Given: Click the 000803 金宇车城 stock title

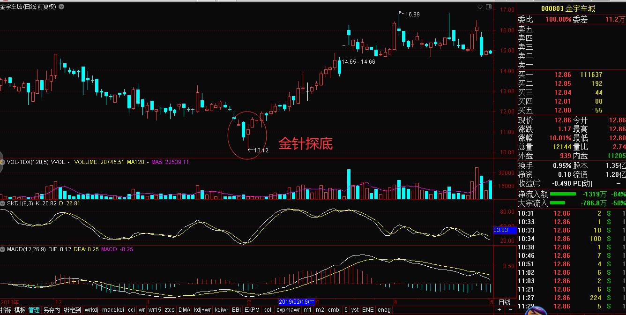Looking at the screenshot, I should pos(568,8).
